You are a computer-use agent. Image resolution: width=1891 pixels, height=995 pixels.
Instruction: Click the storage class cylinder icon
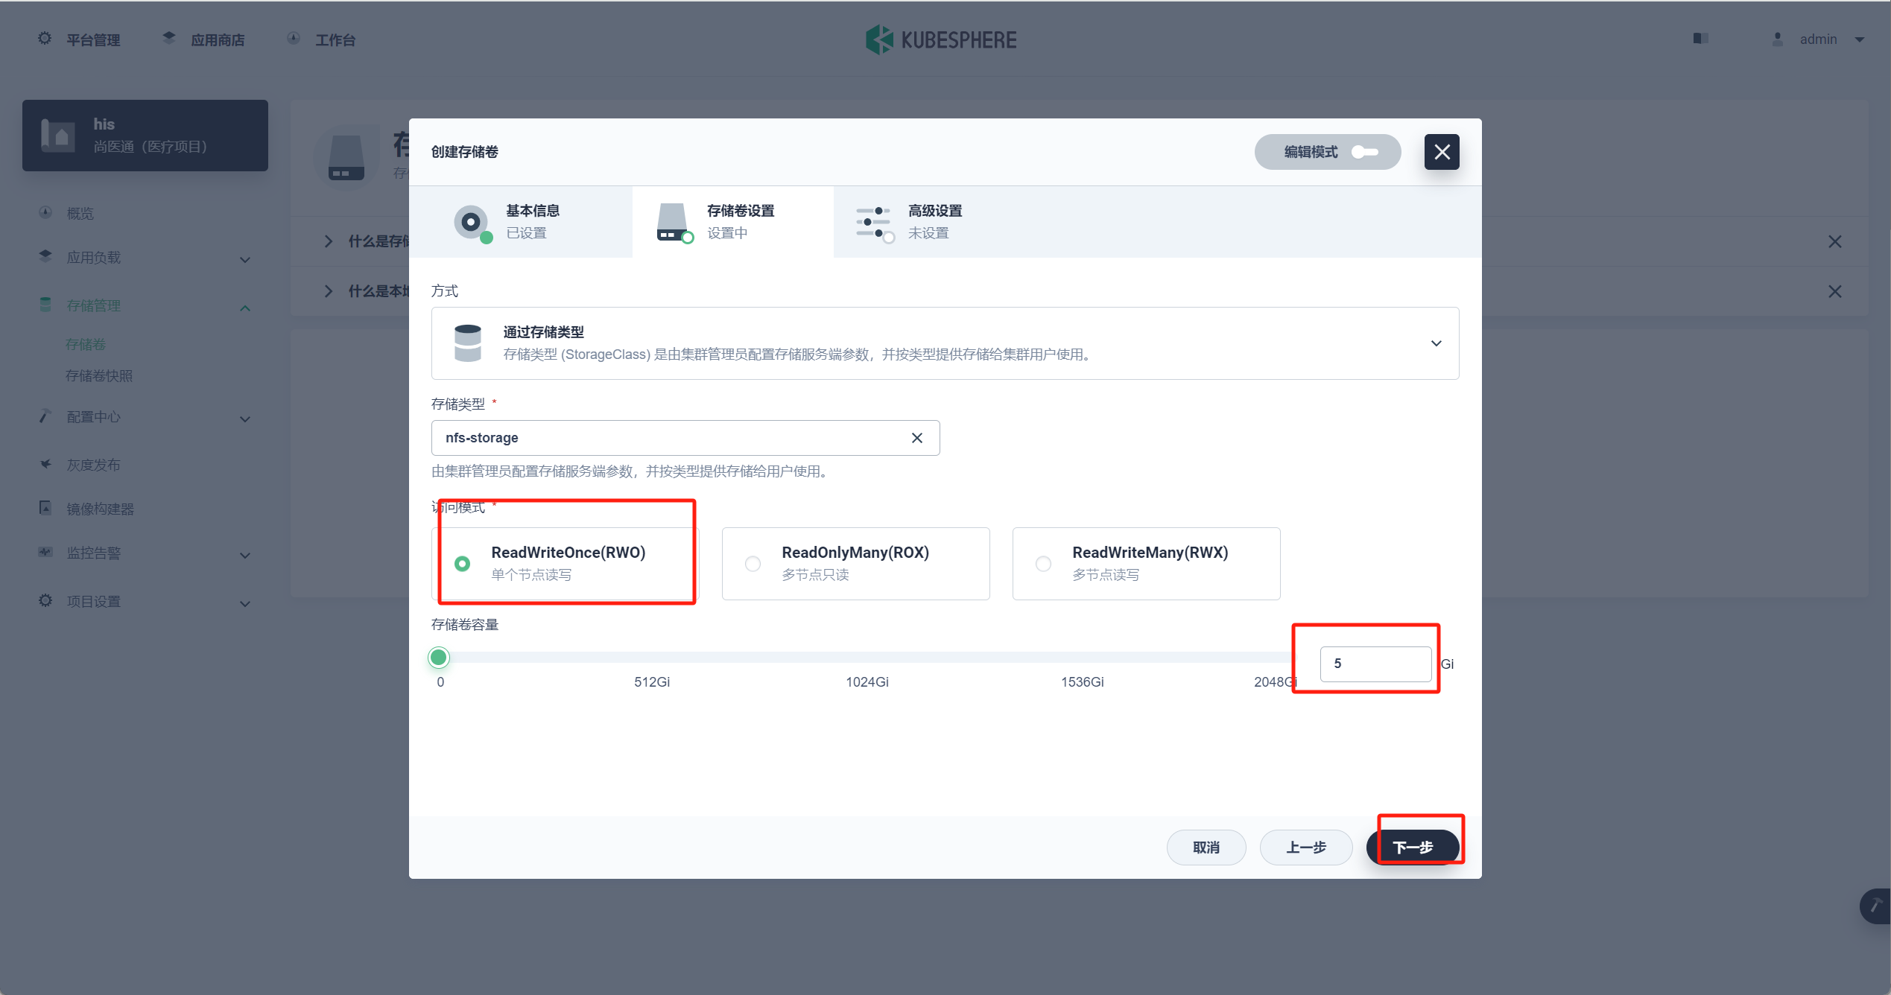point(468,343)
